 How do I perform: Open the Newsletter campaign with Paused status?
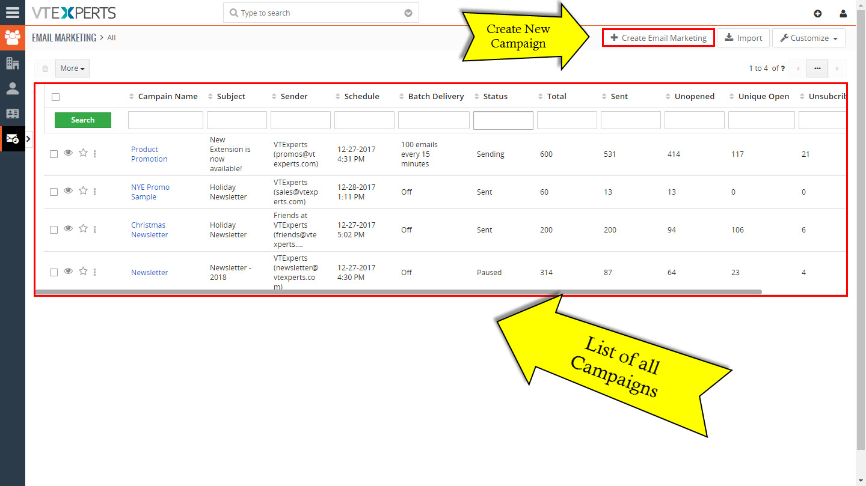pyautogui.click(x=150, y=273)
